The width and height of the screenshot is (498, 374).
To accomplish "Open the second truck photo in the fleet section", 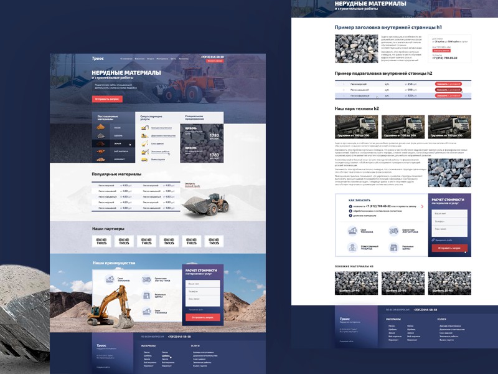I will (x=403, y=127).
